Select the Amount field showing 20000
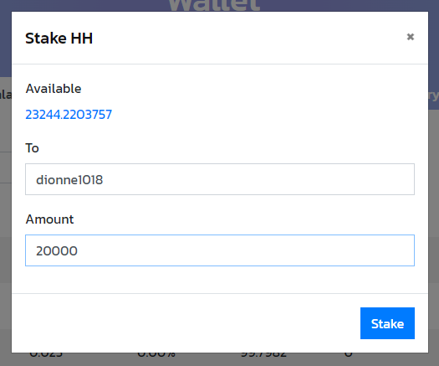This screenshot has height=366, width=439. (220, 250)
